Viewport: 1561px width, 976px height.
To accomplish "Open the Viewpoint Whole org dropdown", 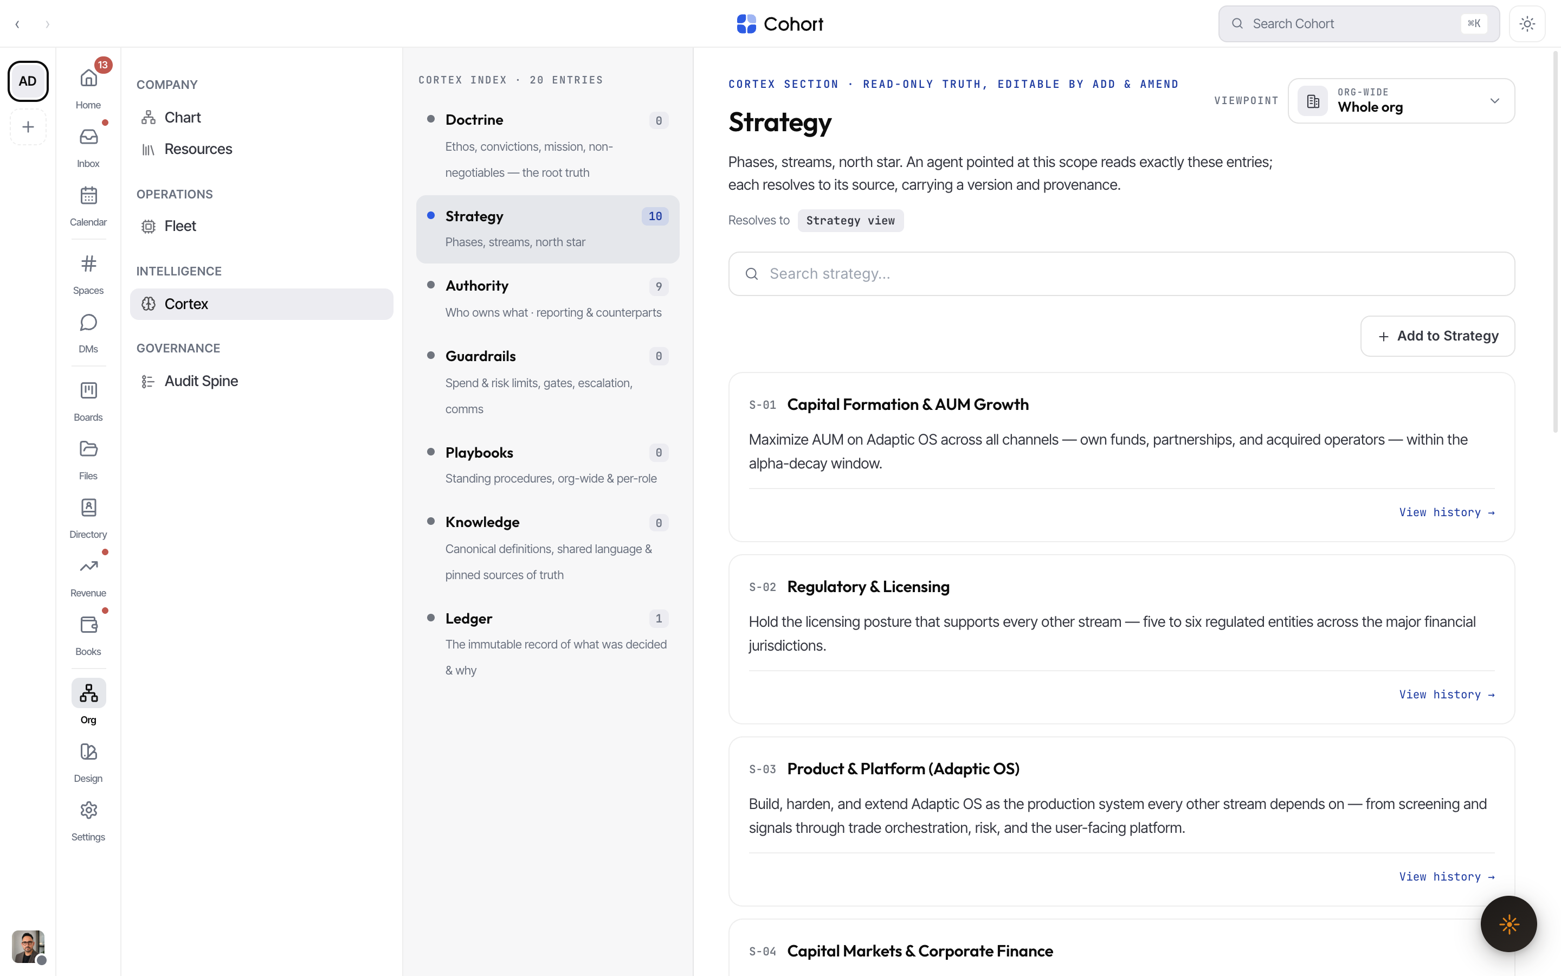I will (1401, 101).
